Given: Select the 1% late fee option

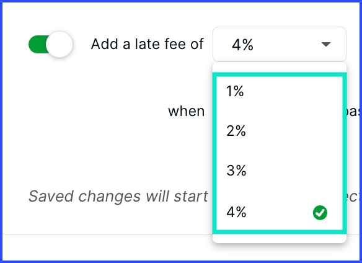Looking at the screenshot, I should [x=280, y=91].
